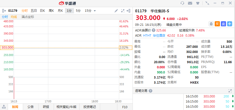Select the 5分 five-minute interval

pos(78,11)
